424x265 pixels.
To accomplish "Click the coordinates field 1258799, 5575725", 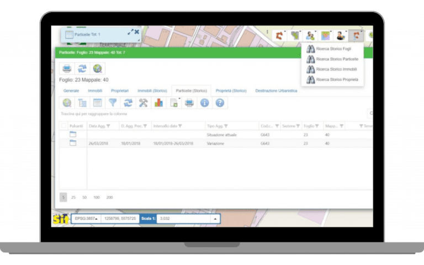I will (120, 219).
